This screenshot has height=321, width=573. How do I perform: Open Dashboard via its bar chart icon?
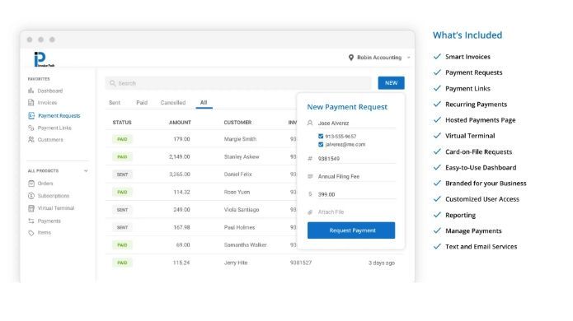coord(31,91)
